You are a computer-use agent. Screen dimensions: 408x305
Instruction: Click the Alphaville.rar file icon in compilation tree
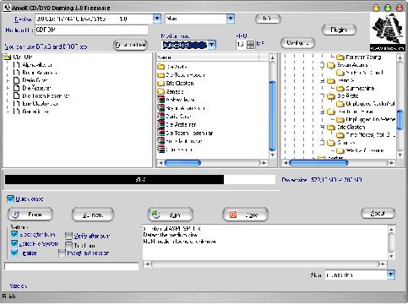[17, 65]
